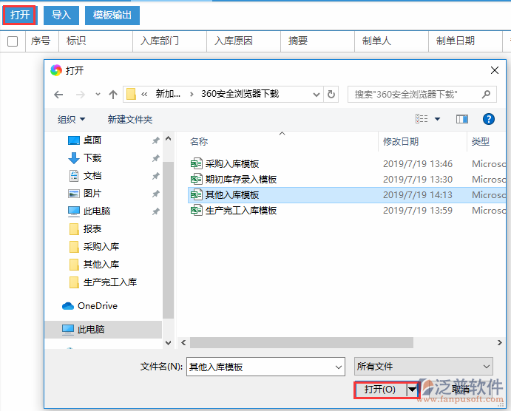Viewport: 511px width, 411px height.
Task: Click the navigation pane scroll-down arrow
Action: click(x=168, y=342)
